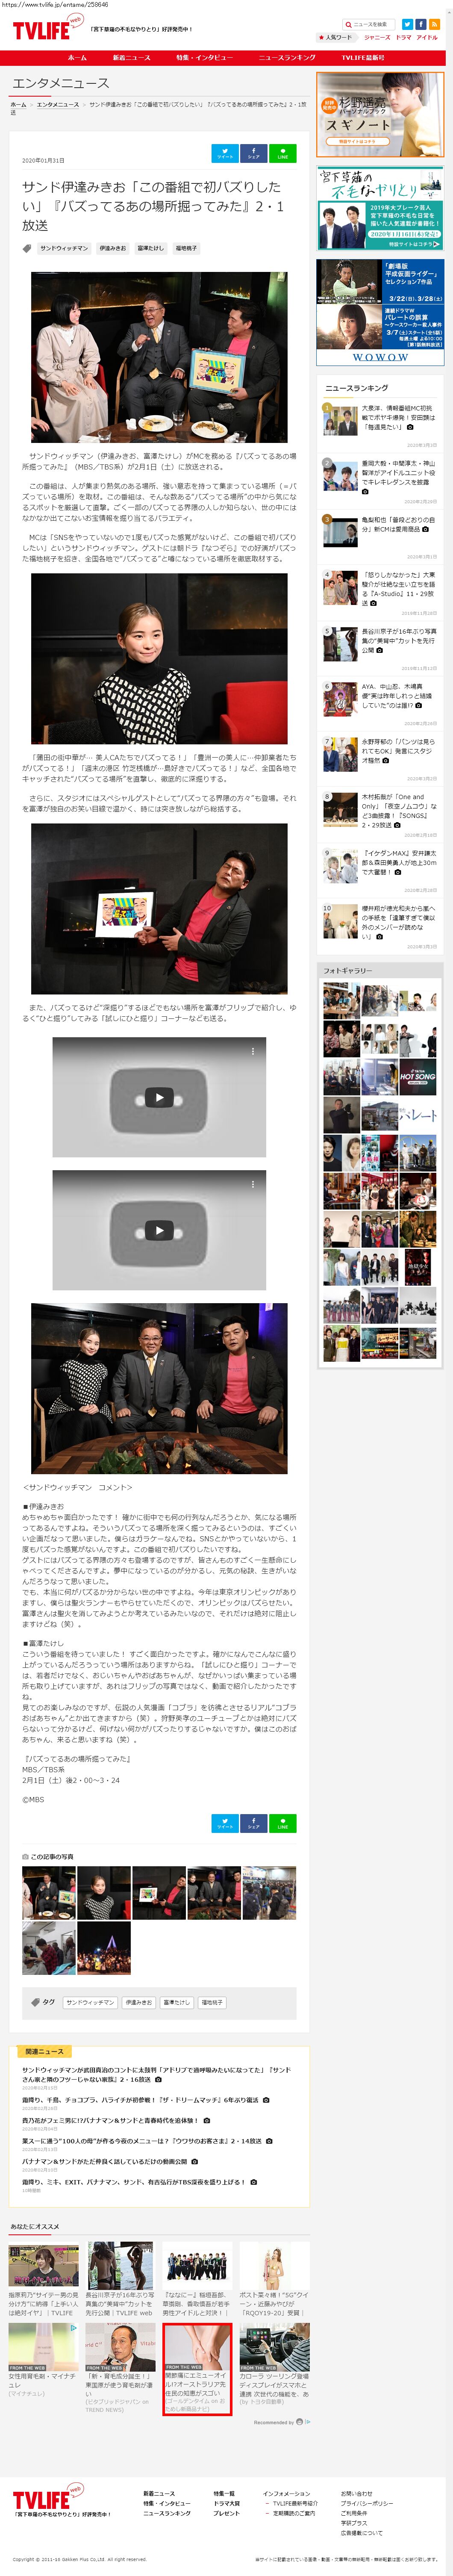This screenshot has width=453, height=2576.
Task: Click the article's top studio photo of three people
Action: (x=159, y=357)
